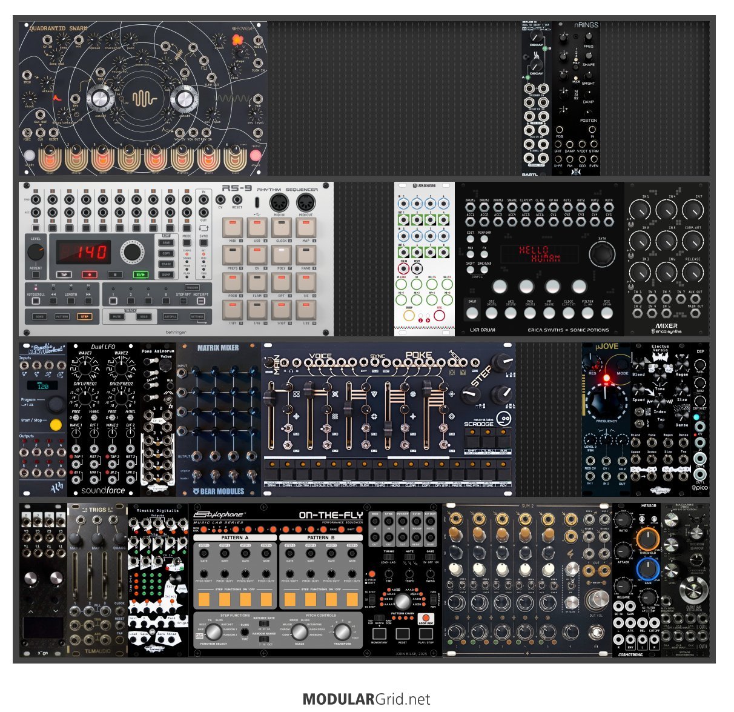Click the RS-9 TRIGGER button

pyautogui.click(x=192, y=288)
